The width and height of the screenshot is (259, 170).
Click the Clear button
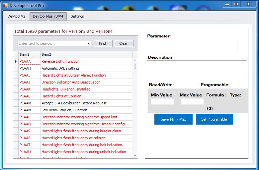coord(124,43)
